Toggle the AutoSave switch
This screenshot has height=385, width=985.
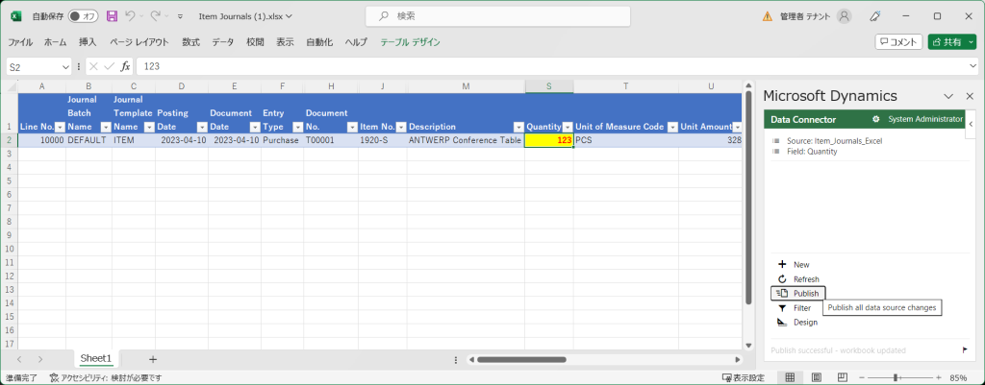(x=83, y=16)
